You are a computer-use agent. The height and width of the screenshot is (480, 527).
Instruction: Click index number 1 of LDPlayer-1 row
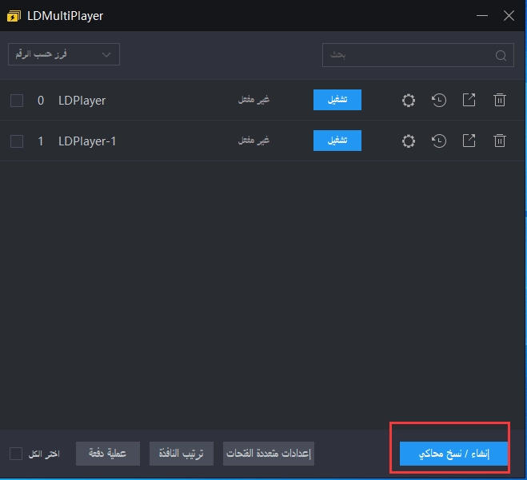pyautogui.click(x=41, y=141)
